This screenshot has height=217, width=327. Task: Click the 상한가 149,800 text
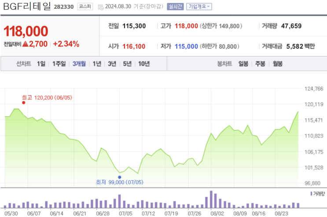221,26
